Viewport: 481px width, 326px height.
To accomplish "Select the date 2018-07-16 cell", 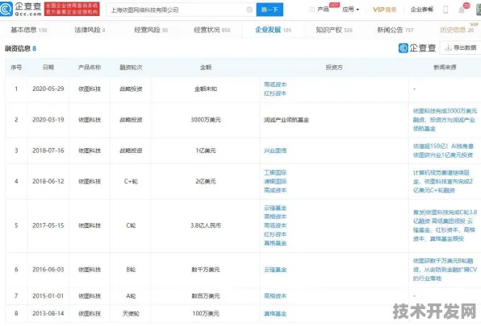I will tap(48, 151).
